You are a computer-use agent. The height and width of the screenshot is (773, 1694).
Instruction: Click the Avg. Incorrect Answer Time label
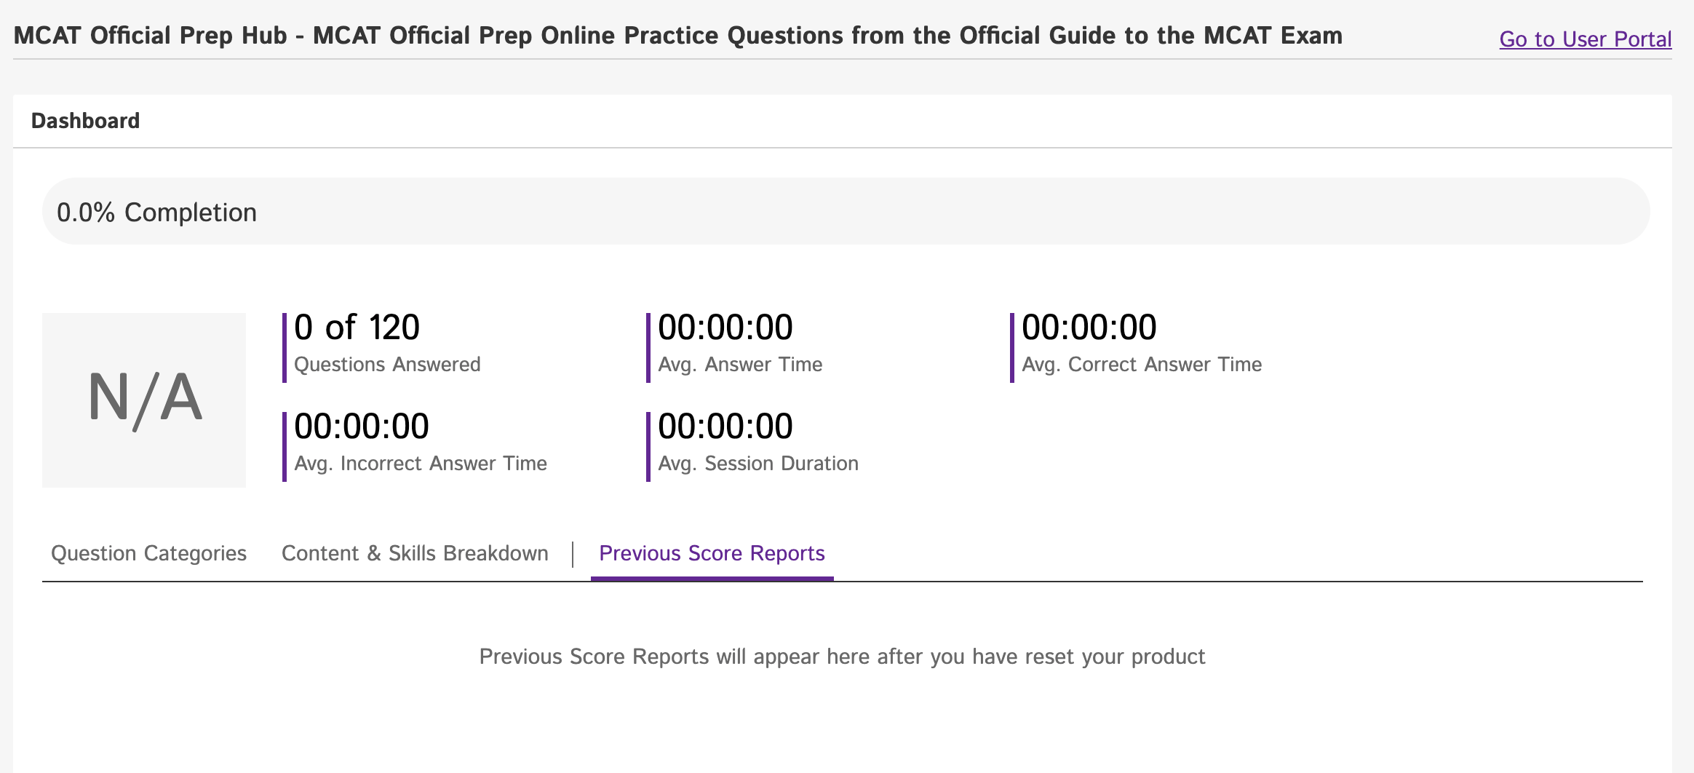tap(420, 463)
